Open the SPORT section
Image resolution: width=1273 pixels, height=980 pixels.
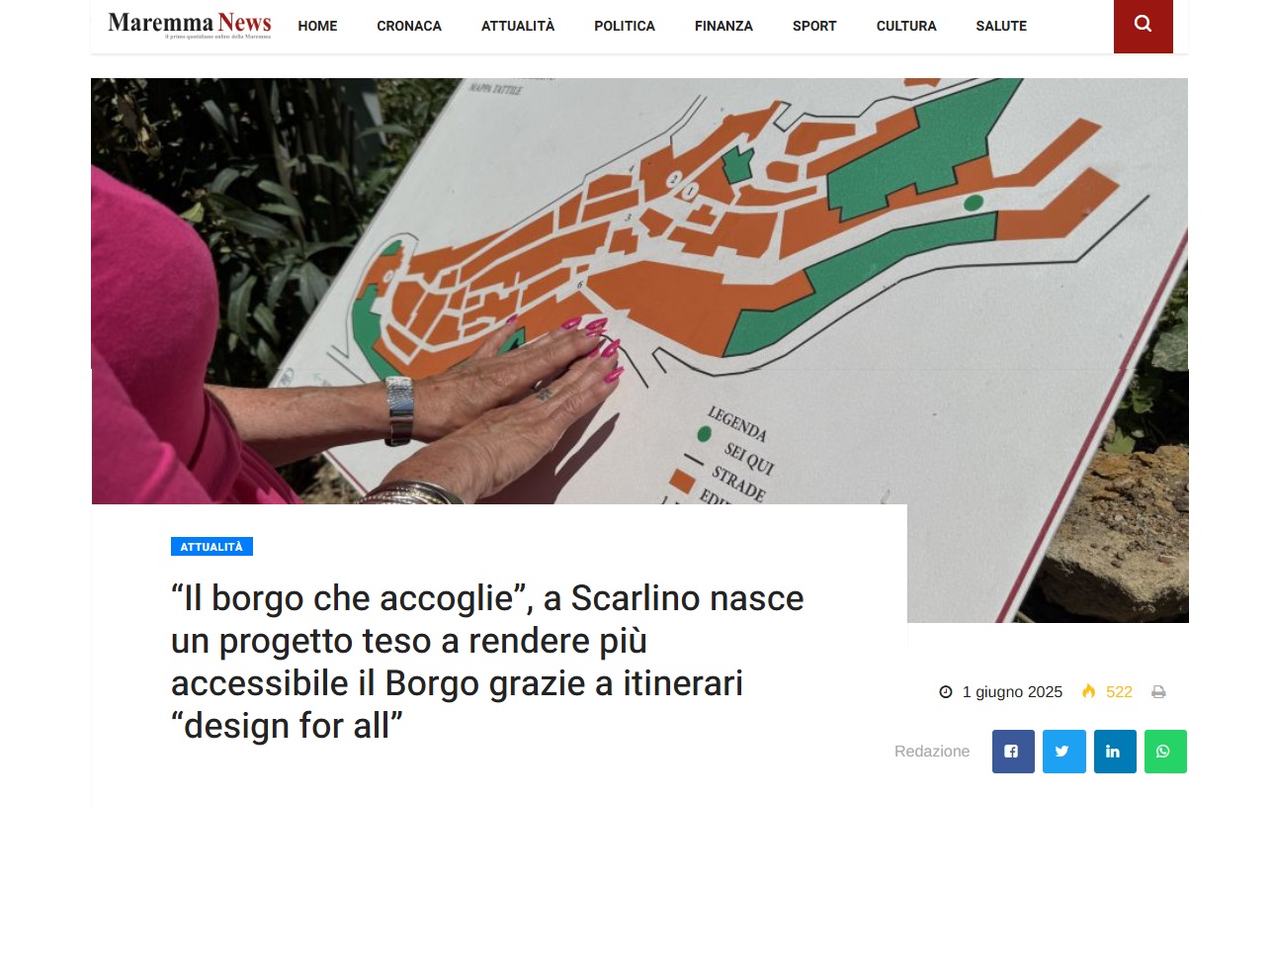(x=814, y=26)
